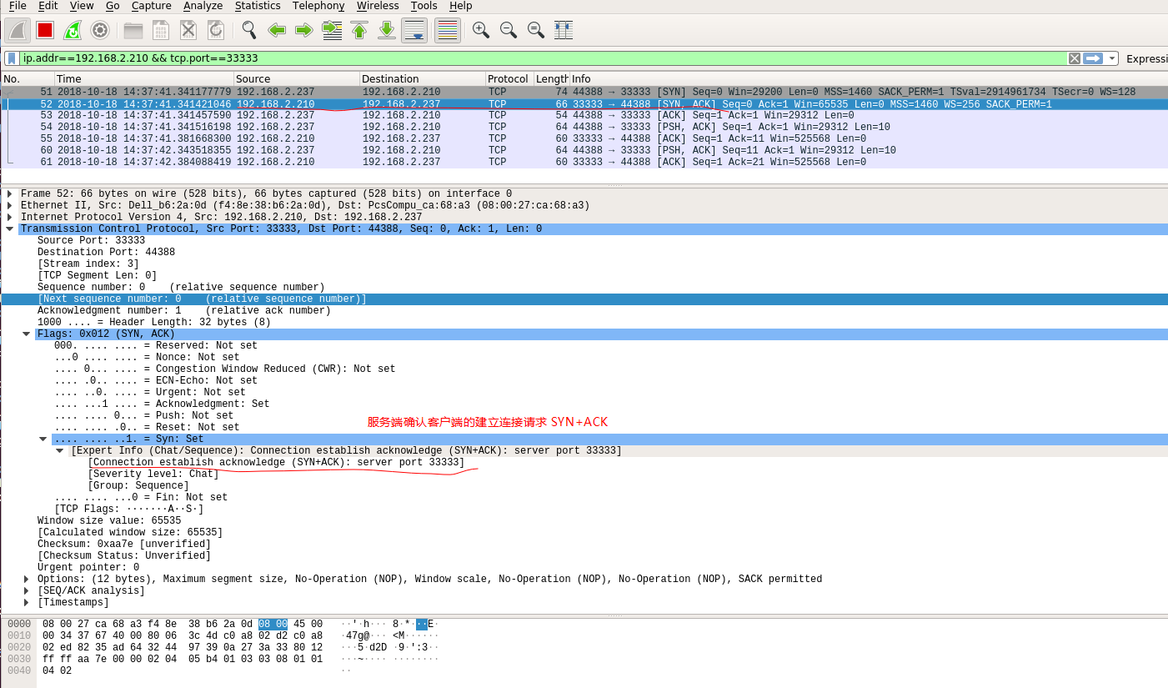Image resolution: width=1168 pixels, height=688 pixels.
Task: Jump to last packet icon
Action: 387,31
